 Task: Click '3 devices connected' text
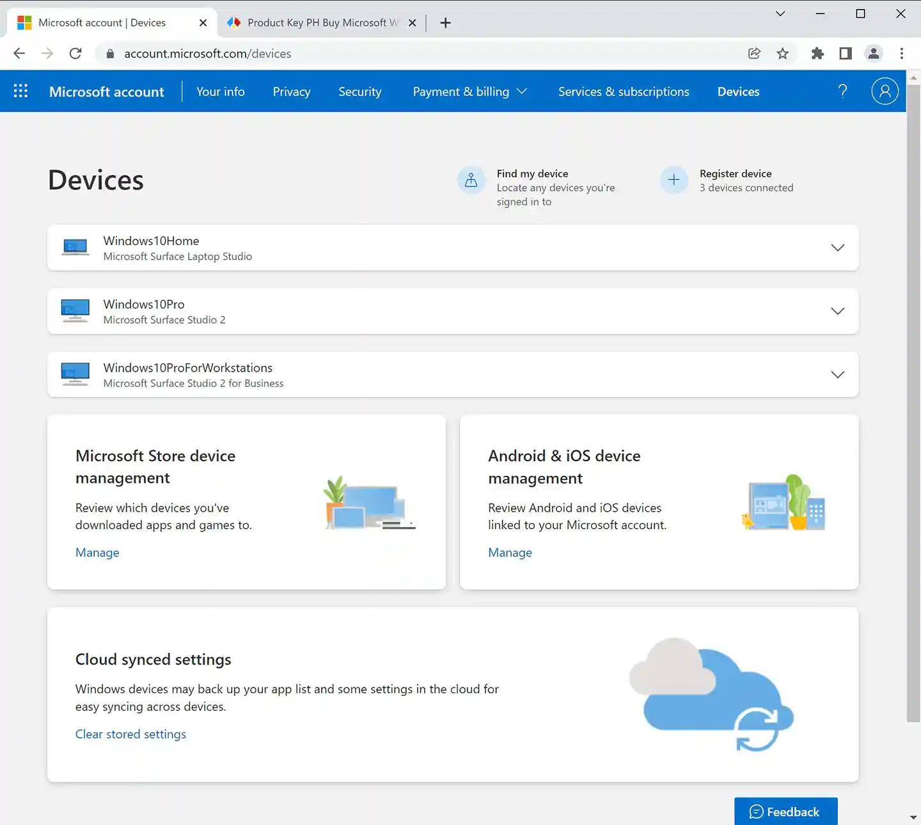(746, 187)
